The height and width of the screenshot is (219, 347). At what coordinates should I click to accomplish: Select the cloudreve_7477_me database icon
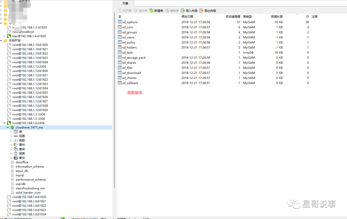13,127
